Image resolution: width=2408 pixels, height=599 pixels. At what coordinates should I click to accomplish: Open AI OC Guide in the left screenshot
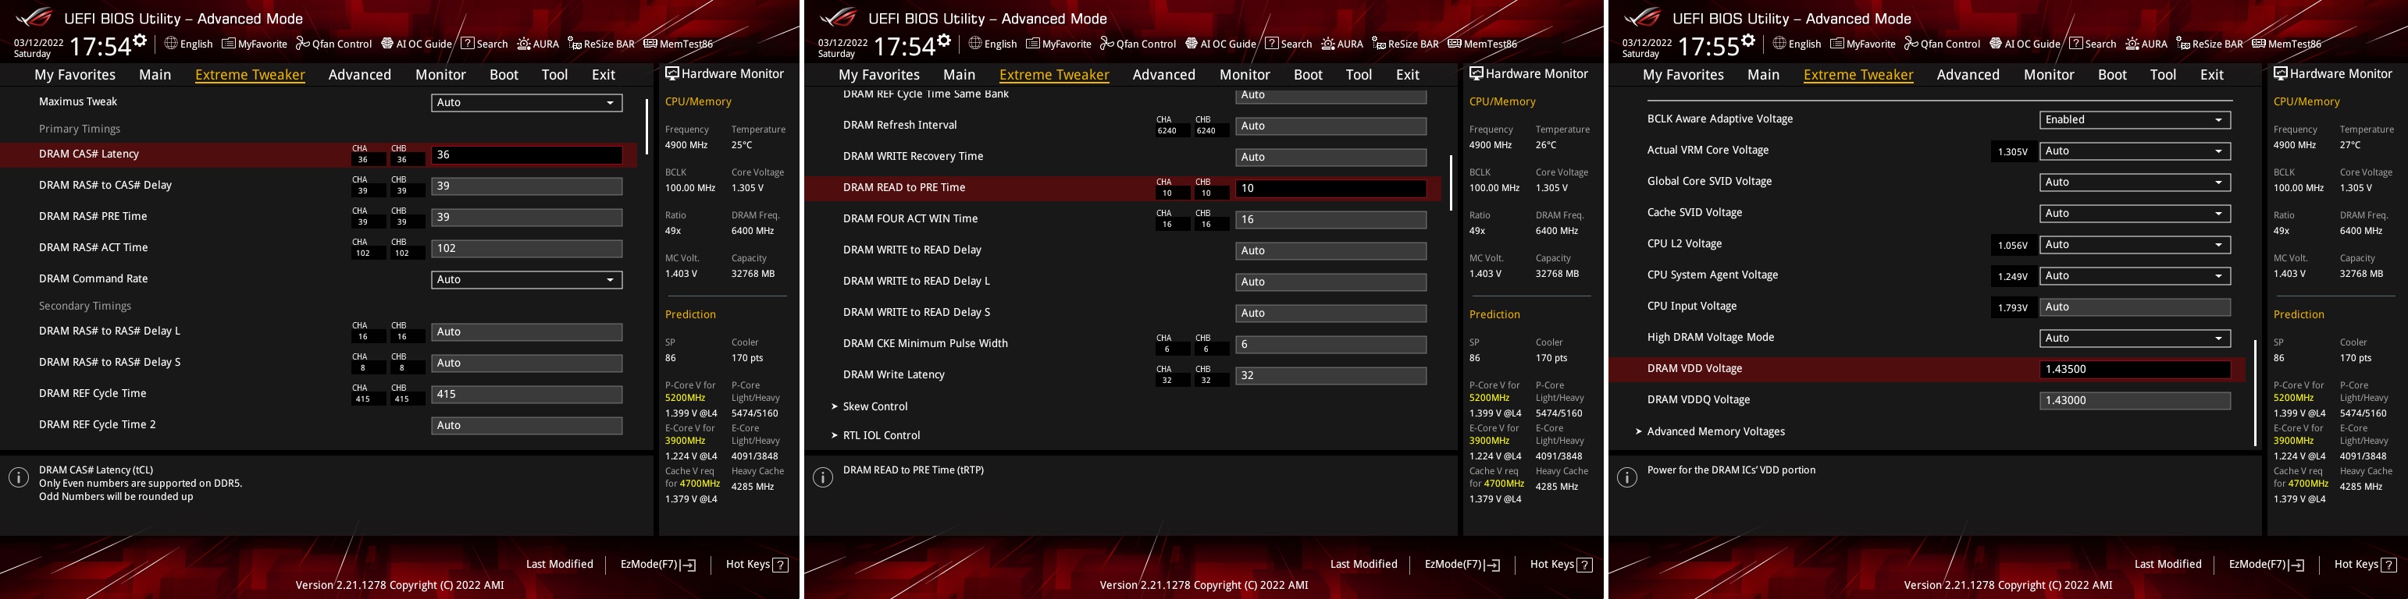[x=416, y=44]
